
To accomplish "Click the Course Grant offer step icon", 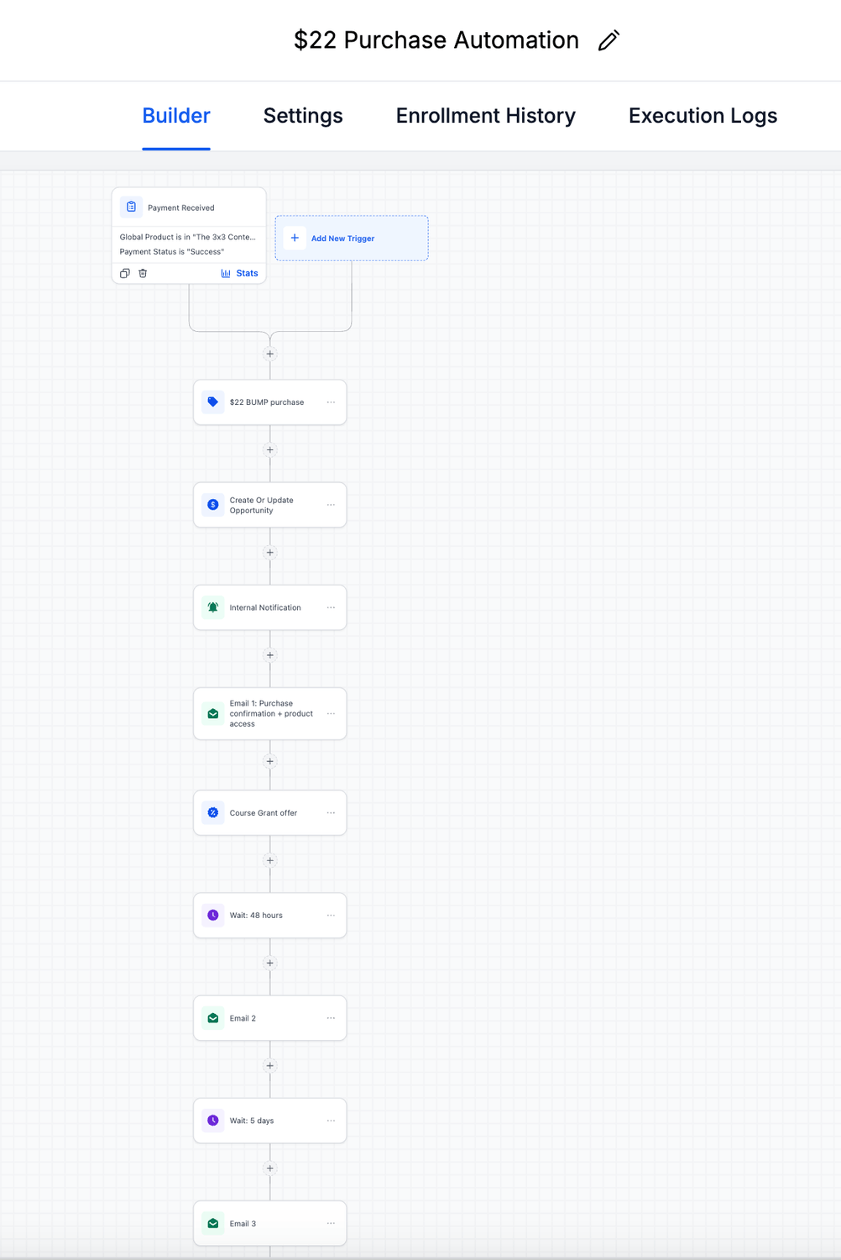I will [x=213, y=813].
